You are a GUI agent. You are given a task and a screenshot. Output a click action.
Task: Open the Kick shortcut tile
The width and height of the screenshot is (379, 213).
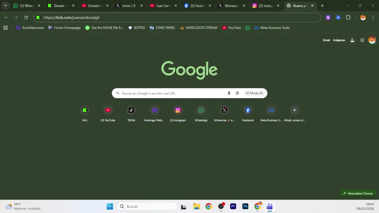(85, 114)
